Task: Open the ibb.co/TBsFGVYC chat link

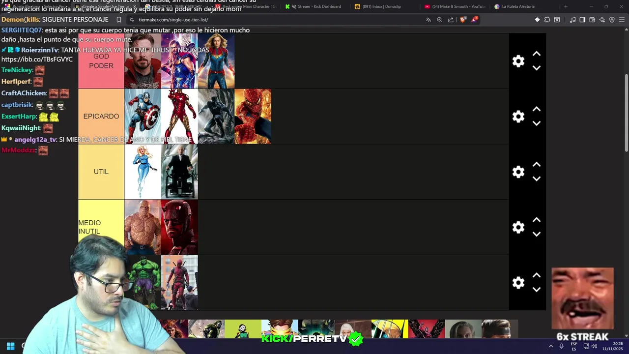Action: 37,59
